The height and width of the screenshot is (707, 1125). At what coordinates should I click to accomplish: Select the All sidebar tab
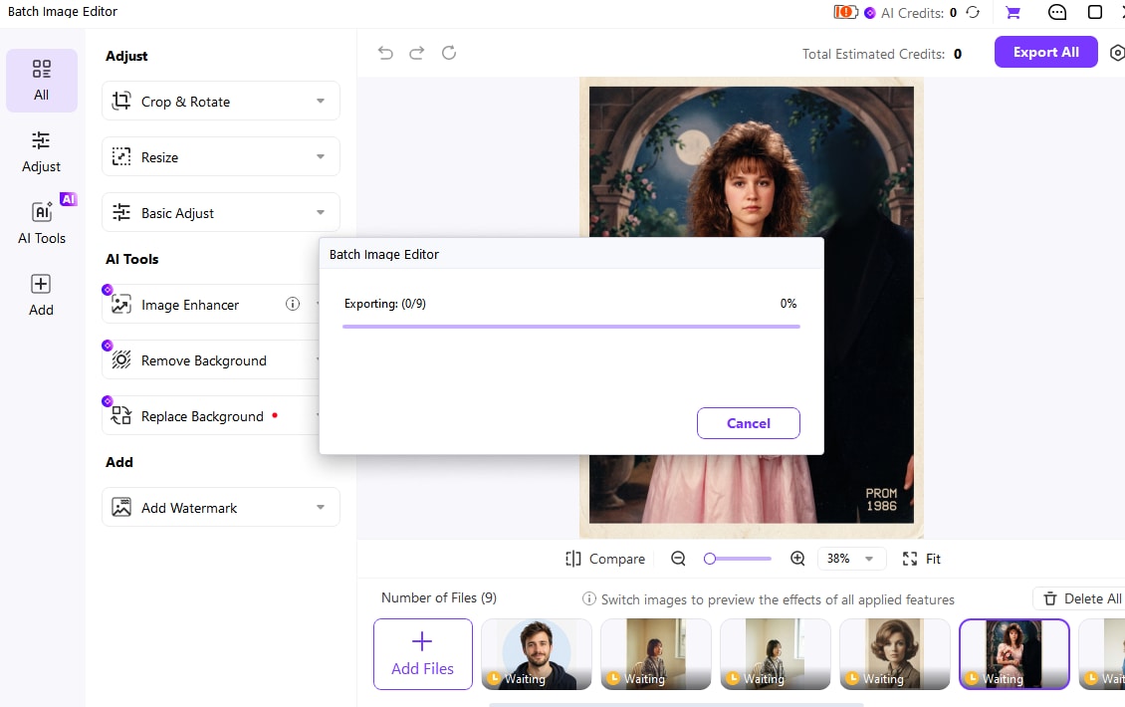pos(42,81)
